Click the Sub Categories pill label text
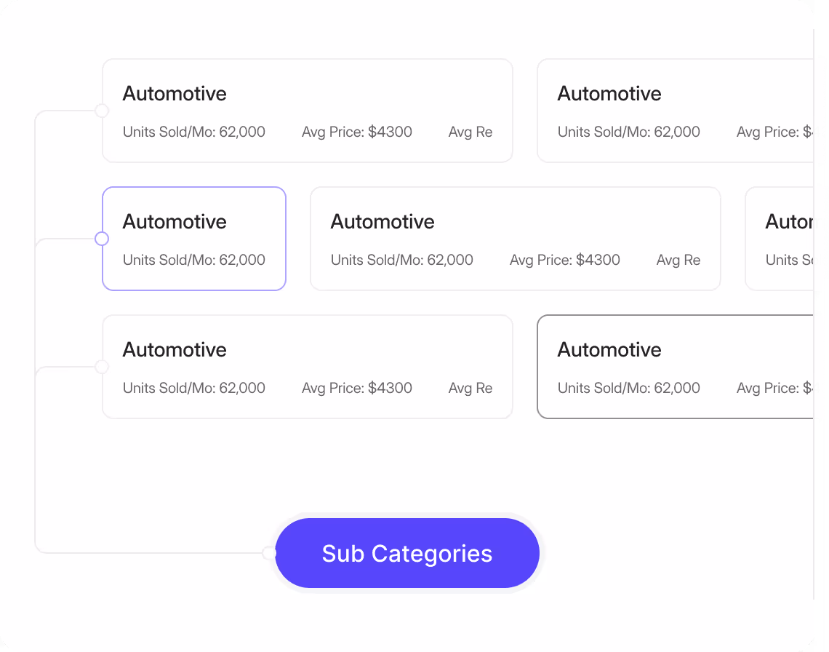 coord(407,553)
